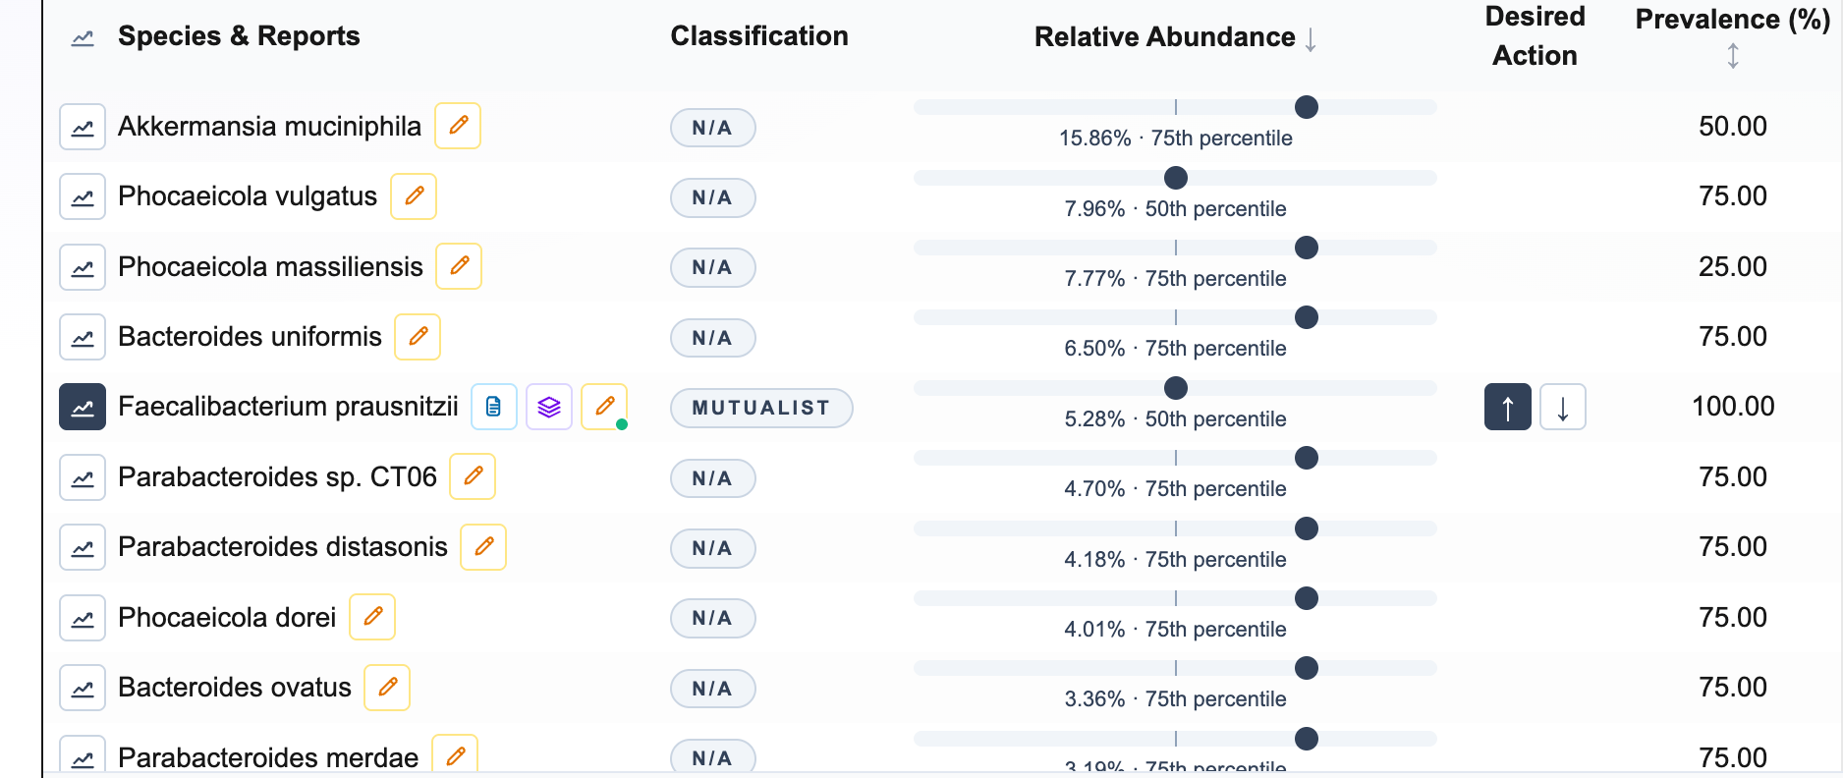1843x778 pixels.
Task: Edit Bacteroides uniformis with pencil icon
Action: (418, 337)
